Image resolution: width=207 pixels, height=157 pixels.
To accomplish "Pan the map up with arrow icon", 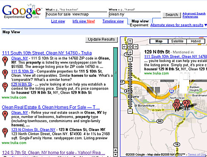I will (130, 41).
